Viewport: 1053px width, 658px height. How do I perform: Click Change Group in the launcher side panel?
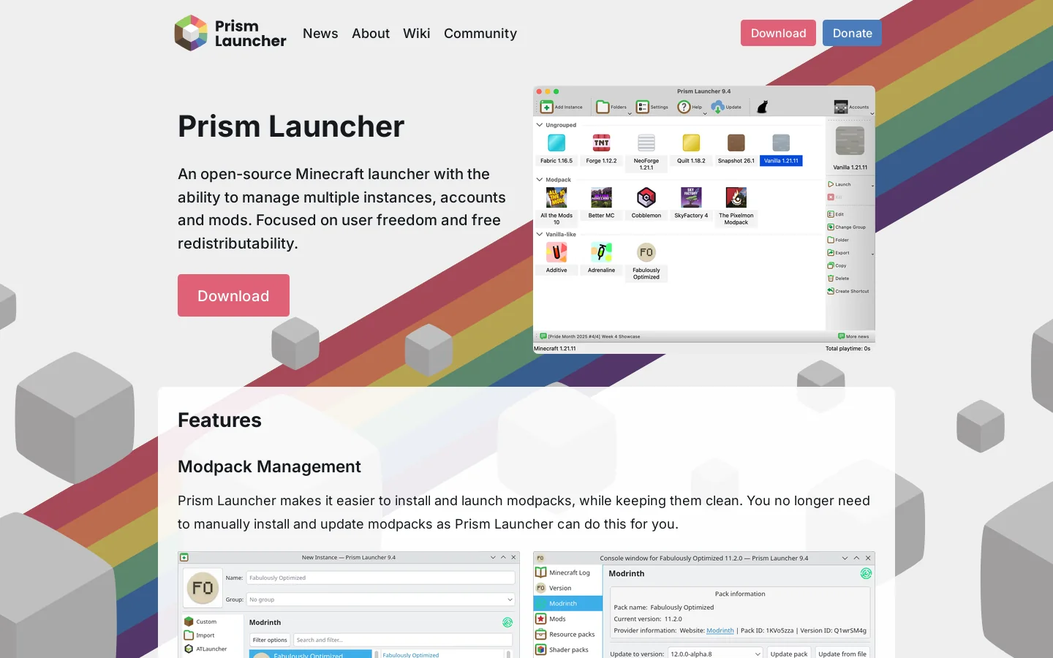coord(847,227)
